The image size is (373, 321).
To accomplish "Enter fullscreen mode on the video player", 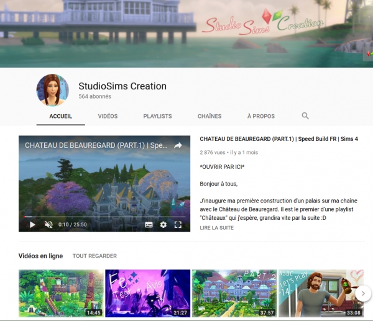I will [x=178, y=225].
